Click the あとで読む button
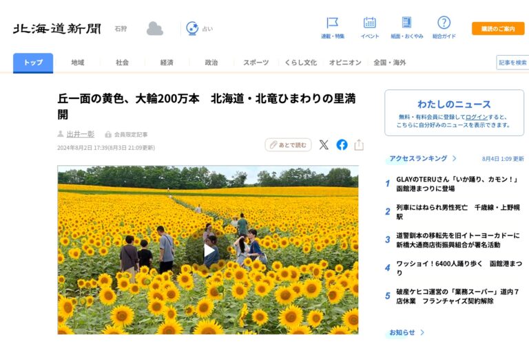The height and width of the screenshot is (346, 529). [288, 144]
